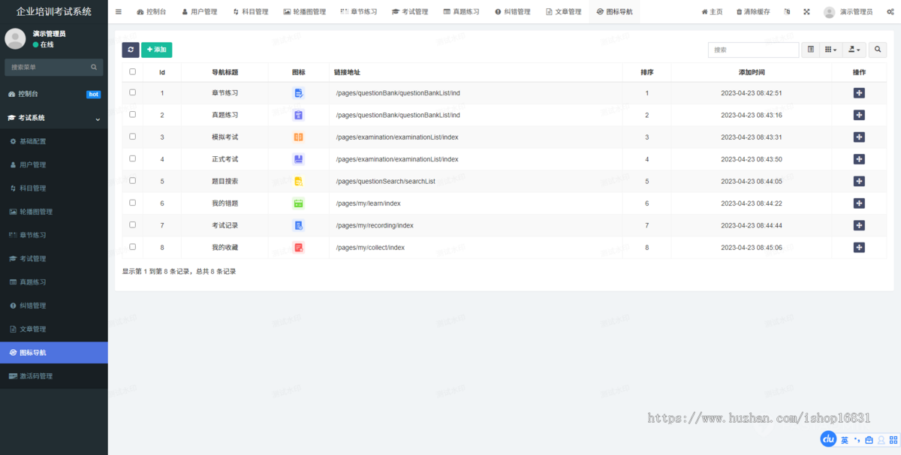
Task: Click the search magnifier icon on the right
Action: point(877,50)
